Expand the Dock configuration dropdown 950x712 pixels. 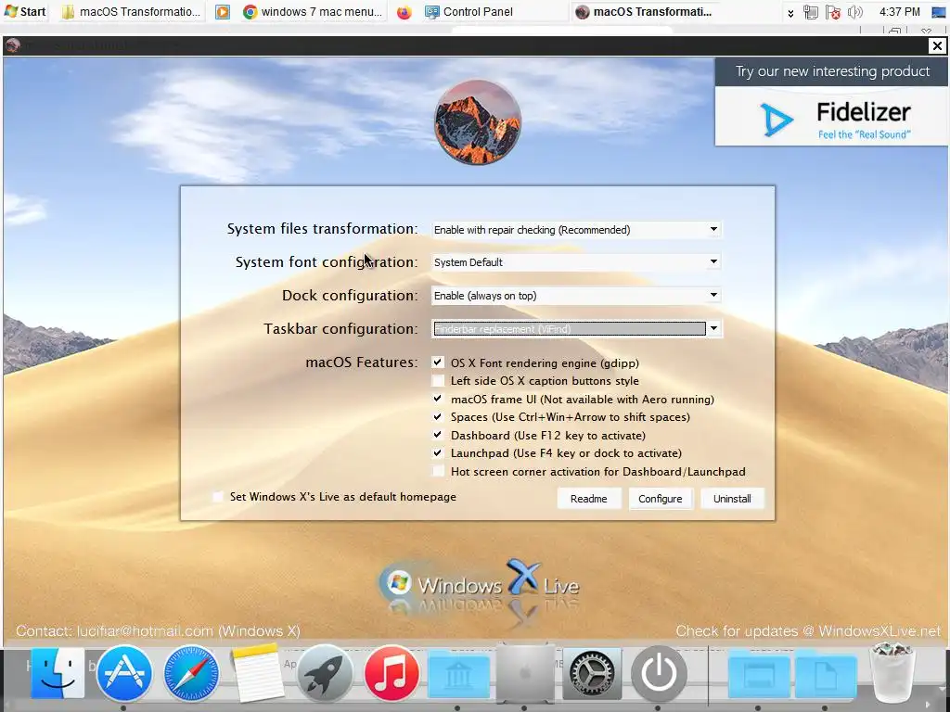tap(576, 296)
